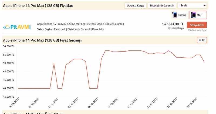Click the 26.09.2022 date label
Image resolution: width=216 pixels, height=114 pixels.
click(53, 103)
